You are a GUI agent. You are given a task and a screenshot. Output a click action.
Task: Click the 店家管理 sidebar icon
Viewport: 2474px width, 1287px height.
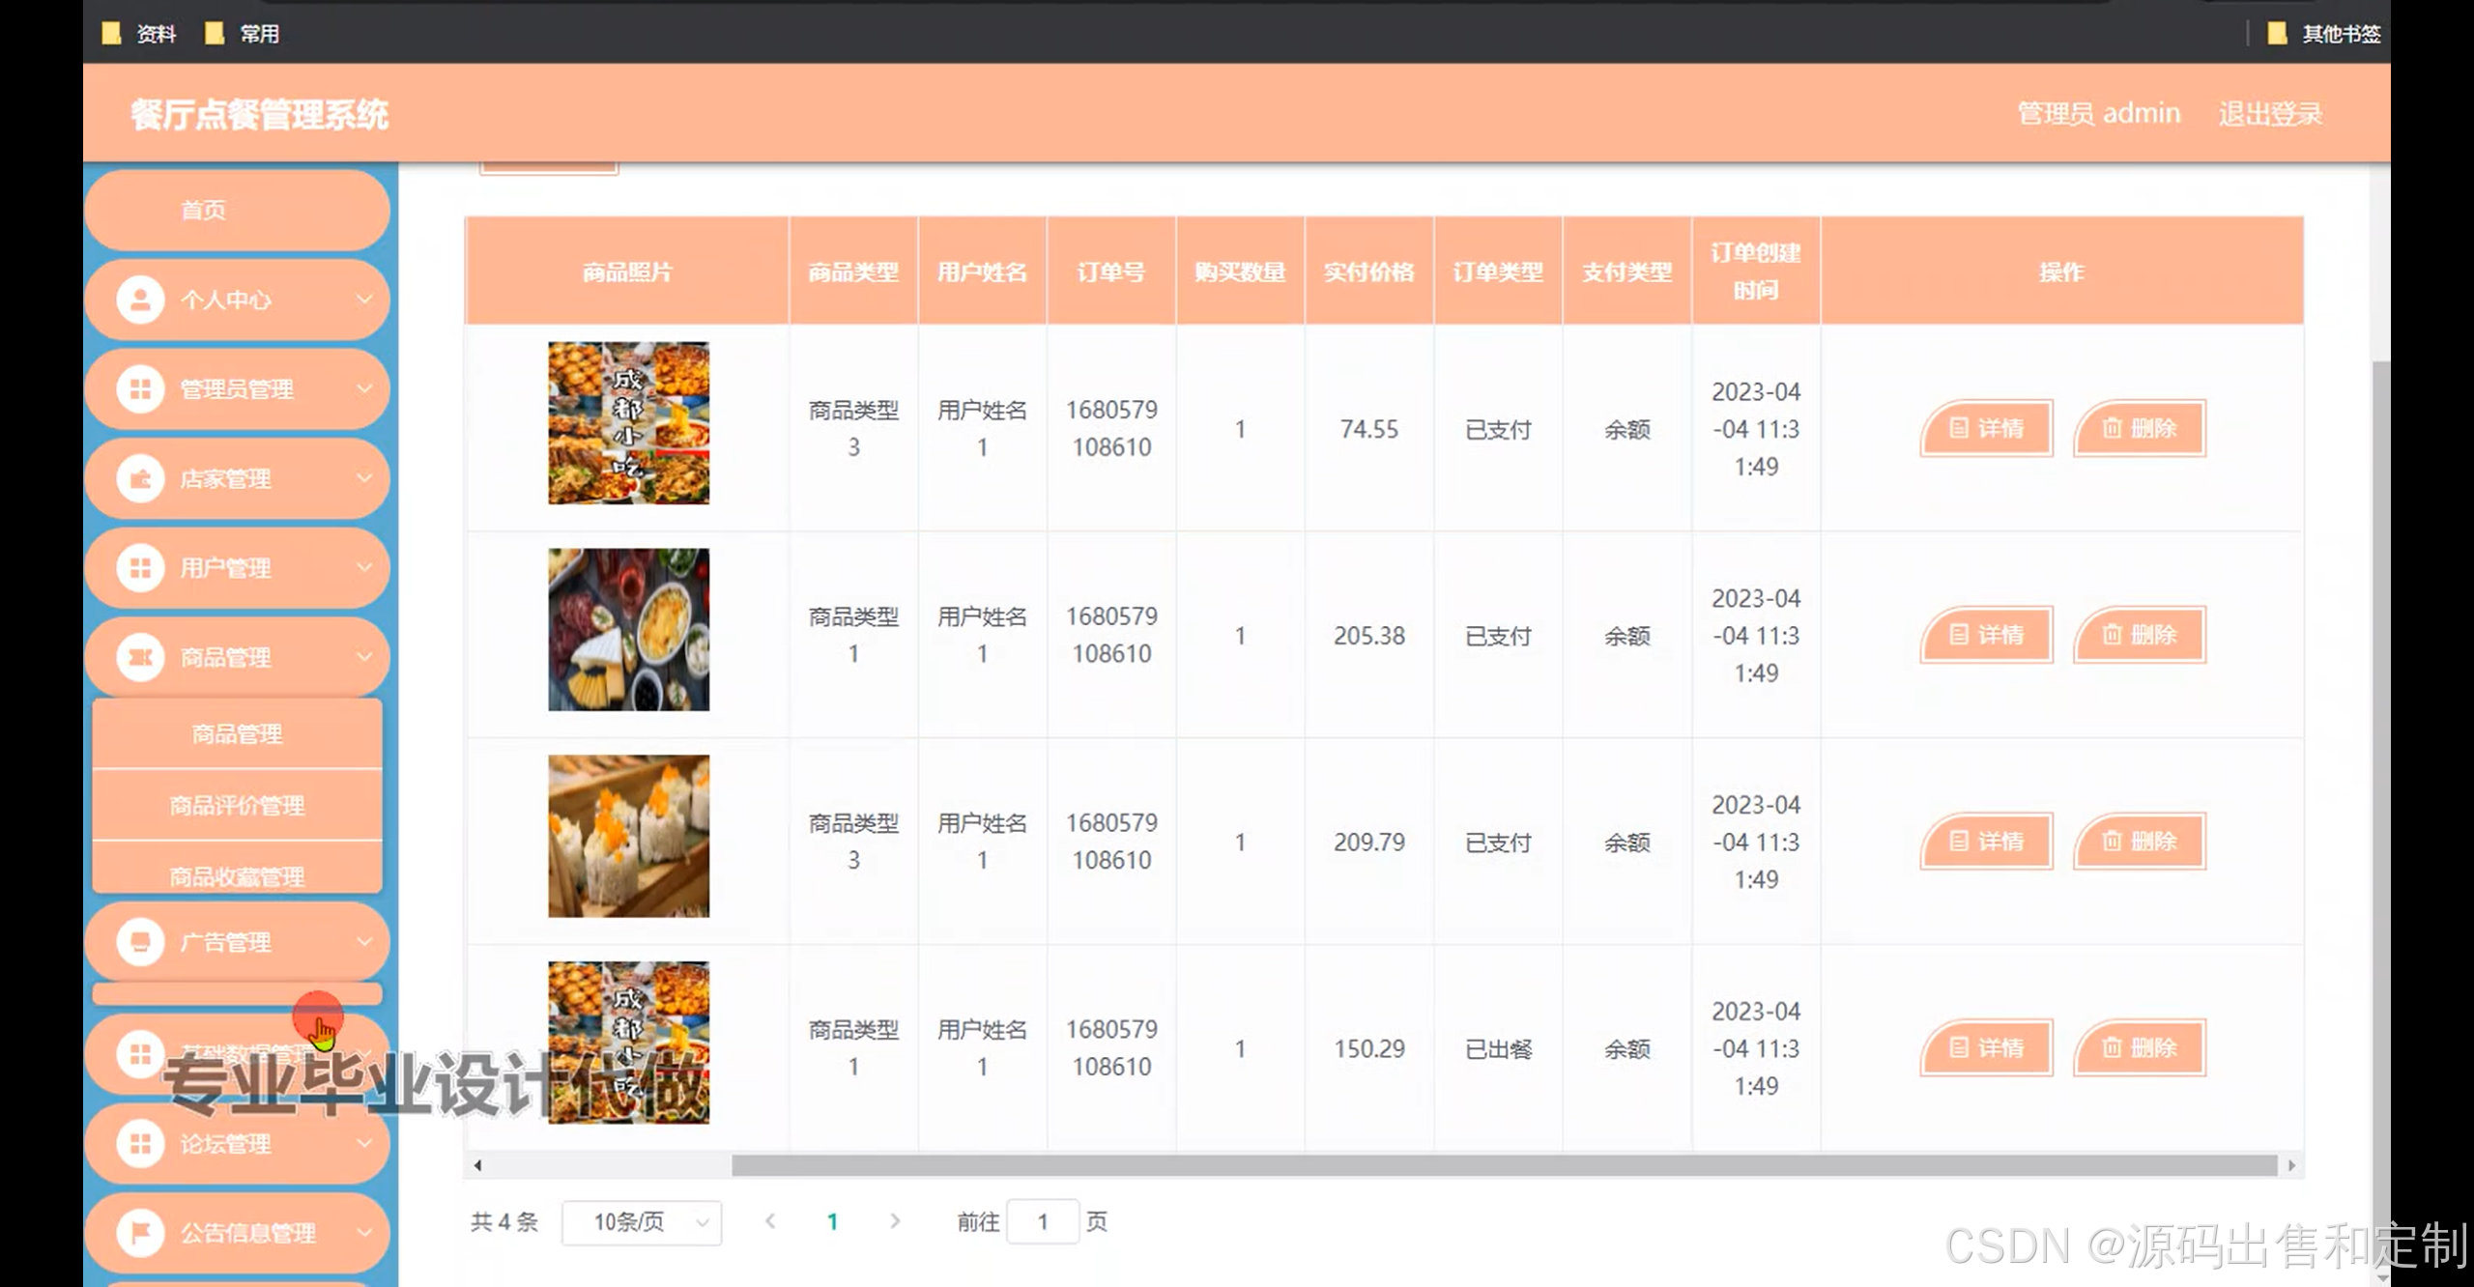point(140,478)
